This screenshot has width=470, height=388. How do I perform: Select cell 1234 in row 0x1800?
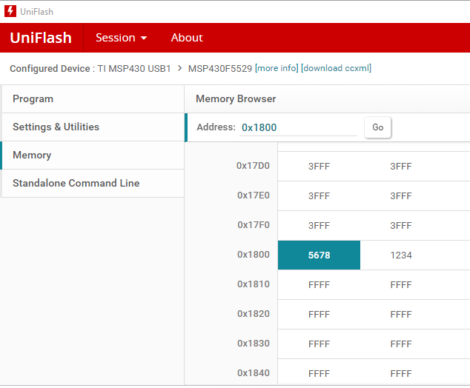pyautogui.click(x=401, y=255)
